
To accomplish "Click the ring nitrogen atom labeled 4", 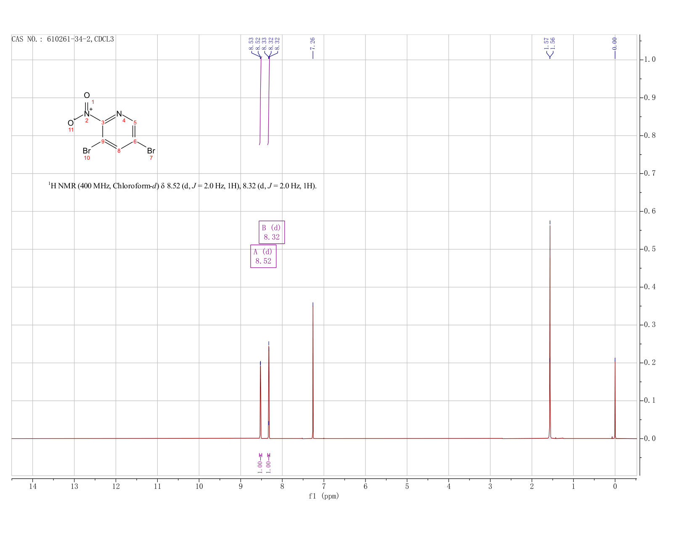I will click(119, 114).
